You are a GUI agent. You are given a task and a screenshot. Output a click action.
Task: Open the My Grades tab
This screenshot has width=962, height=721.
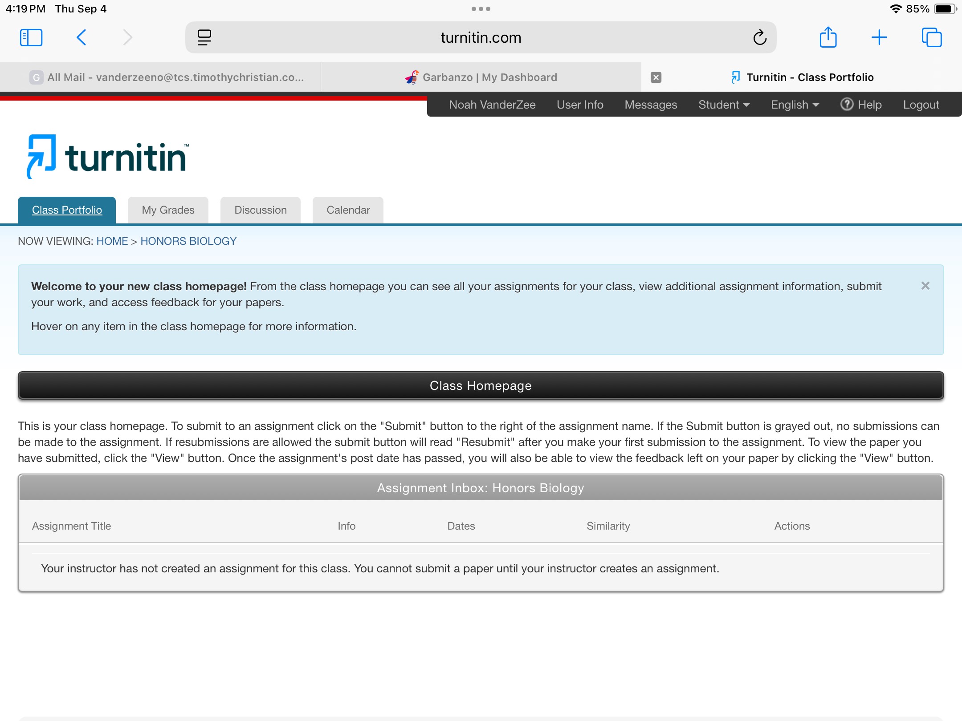(x=168, y=210)
